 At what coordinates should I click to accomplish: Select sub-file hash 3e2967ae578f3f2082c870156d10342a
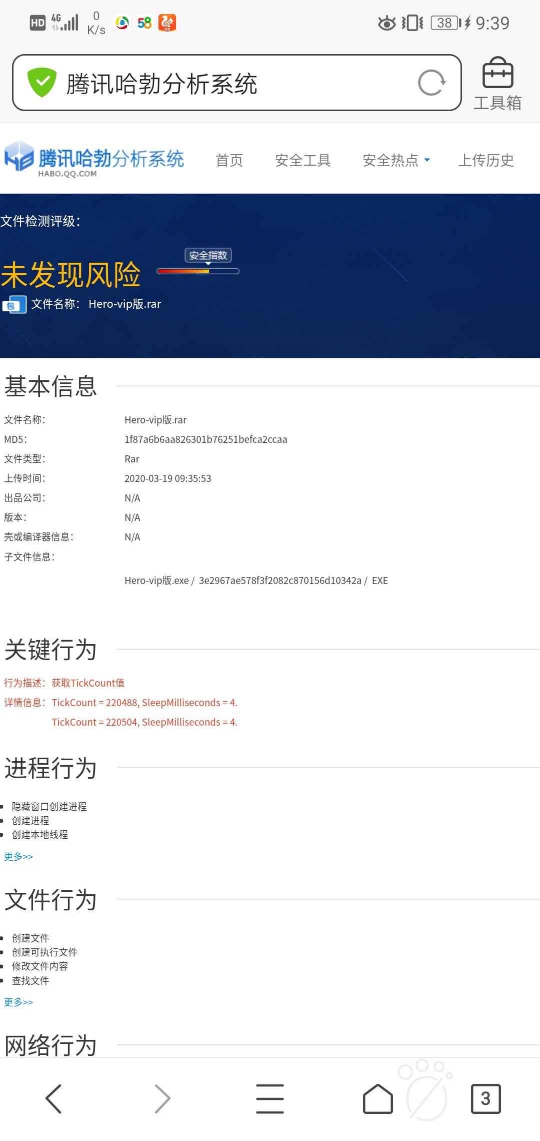tap(280, 581)
